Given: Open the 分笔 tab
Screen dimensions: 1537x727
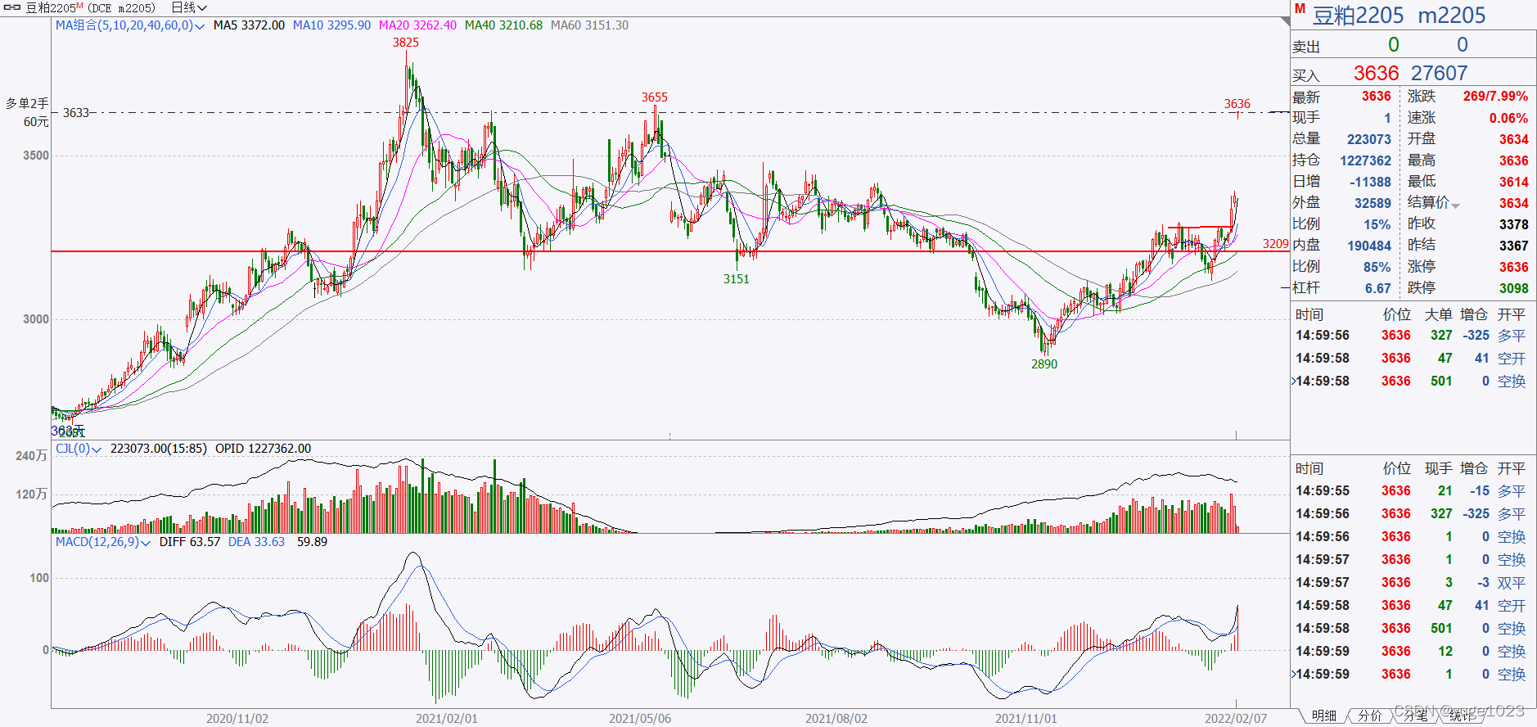Looking at the screenshot, I should point(1416,716).
